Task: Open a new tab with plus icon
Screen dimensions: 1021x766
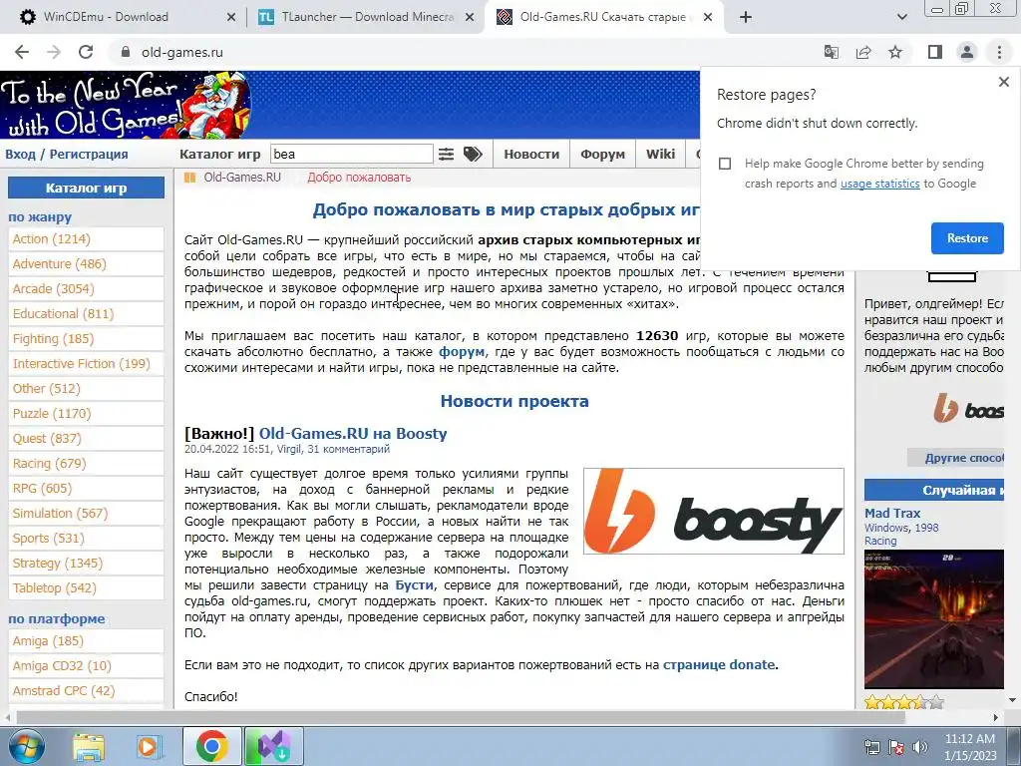Action: point(746,17)
